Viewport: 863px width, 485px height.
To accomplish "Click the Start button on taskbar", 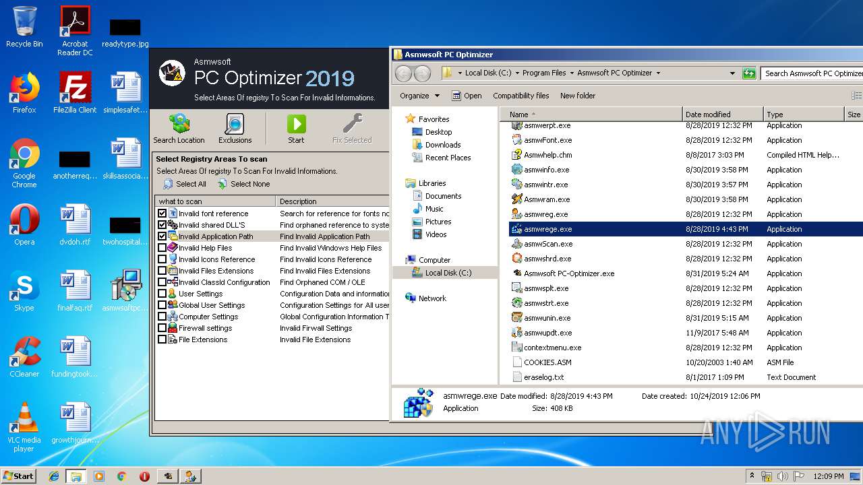I will point(19,476).
